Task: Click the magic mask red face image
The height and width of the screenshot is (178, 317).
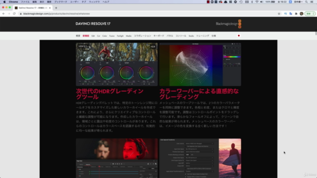Action: pos(117,158)
